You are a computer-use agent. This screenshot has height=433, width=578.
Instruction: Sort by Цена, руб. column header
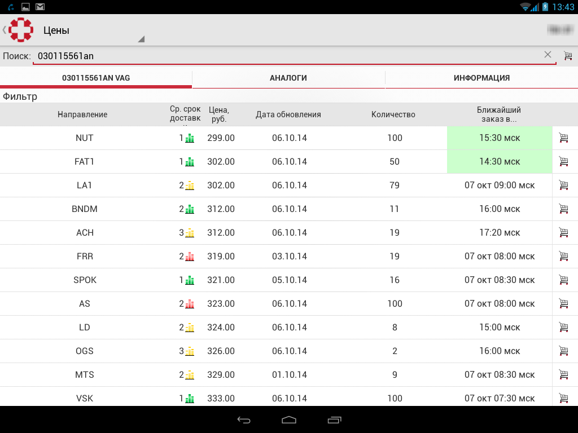click(219, 114)
